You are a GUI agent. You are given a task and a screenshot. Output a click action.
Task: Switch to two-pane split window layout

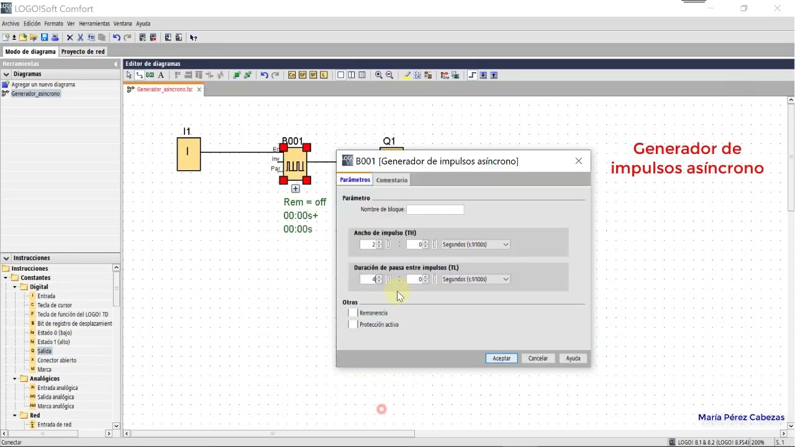352,75
